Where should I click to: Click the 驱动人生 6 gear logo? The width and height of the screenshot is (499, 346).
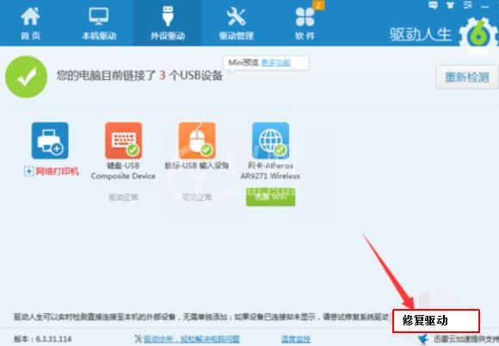(x=478, y=35)
